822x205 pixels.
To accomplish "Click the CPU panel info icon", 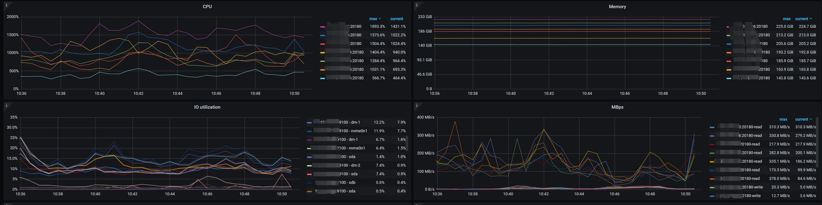I will click(6, 5).
